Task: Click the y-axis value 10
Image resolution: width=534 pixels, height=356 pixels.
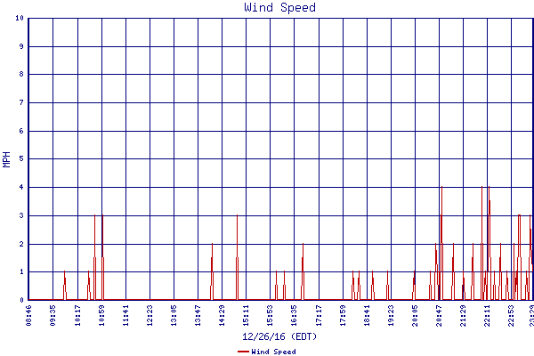Action: 20,18
